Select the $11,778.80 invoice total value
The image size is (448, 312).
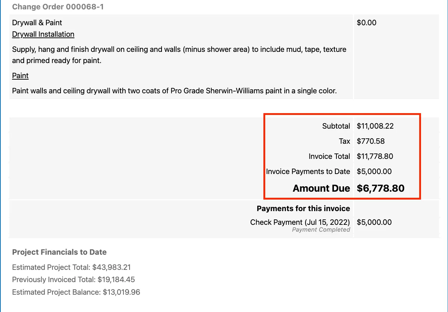point(375,156)
